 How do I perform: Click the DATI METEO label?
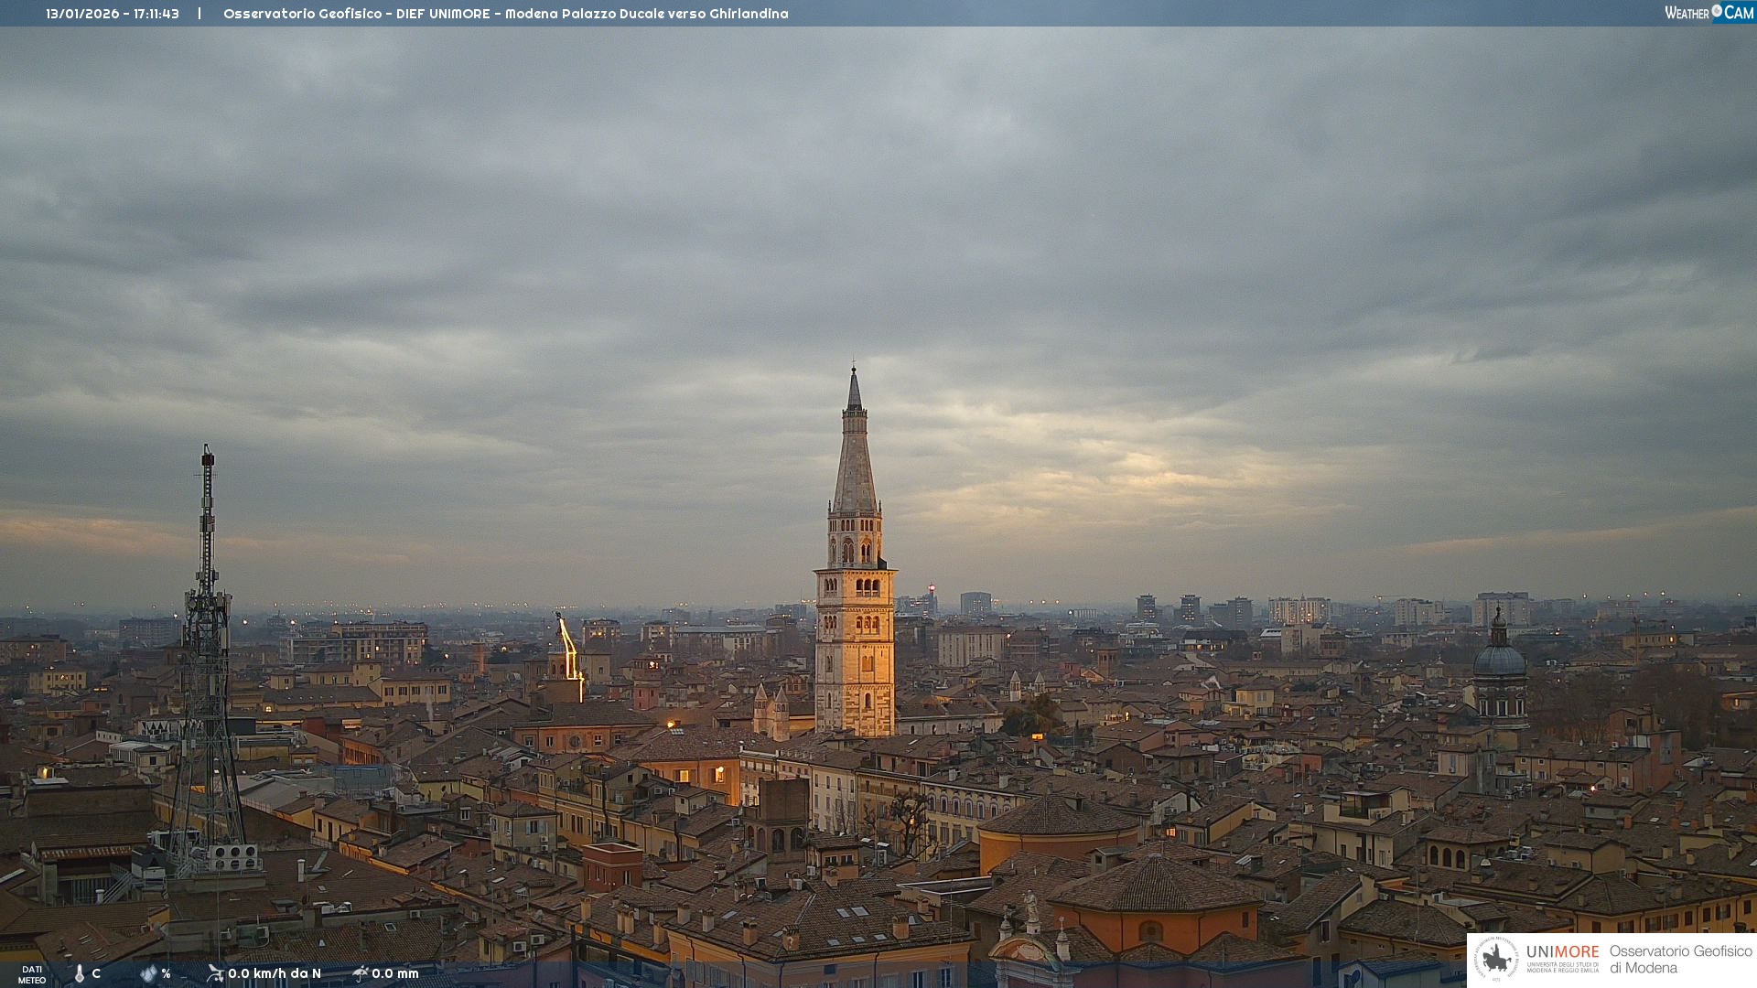pyautogui.click(x=32, y=975)
